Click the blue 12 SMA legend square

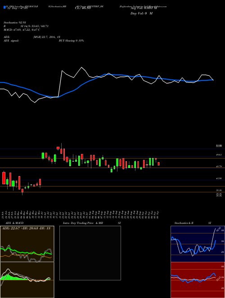click(x=4, y=7)
